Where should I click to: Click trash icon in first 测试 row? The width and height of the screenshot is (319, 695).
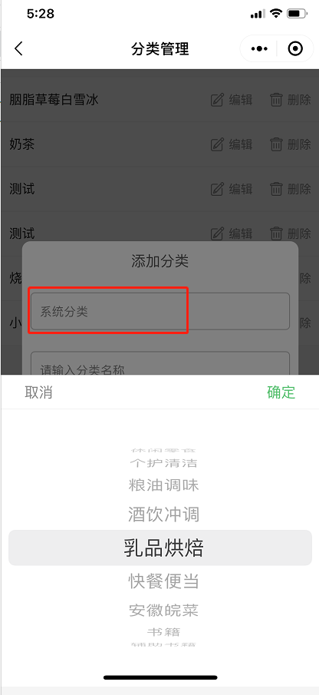coord(276,189)
